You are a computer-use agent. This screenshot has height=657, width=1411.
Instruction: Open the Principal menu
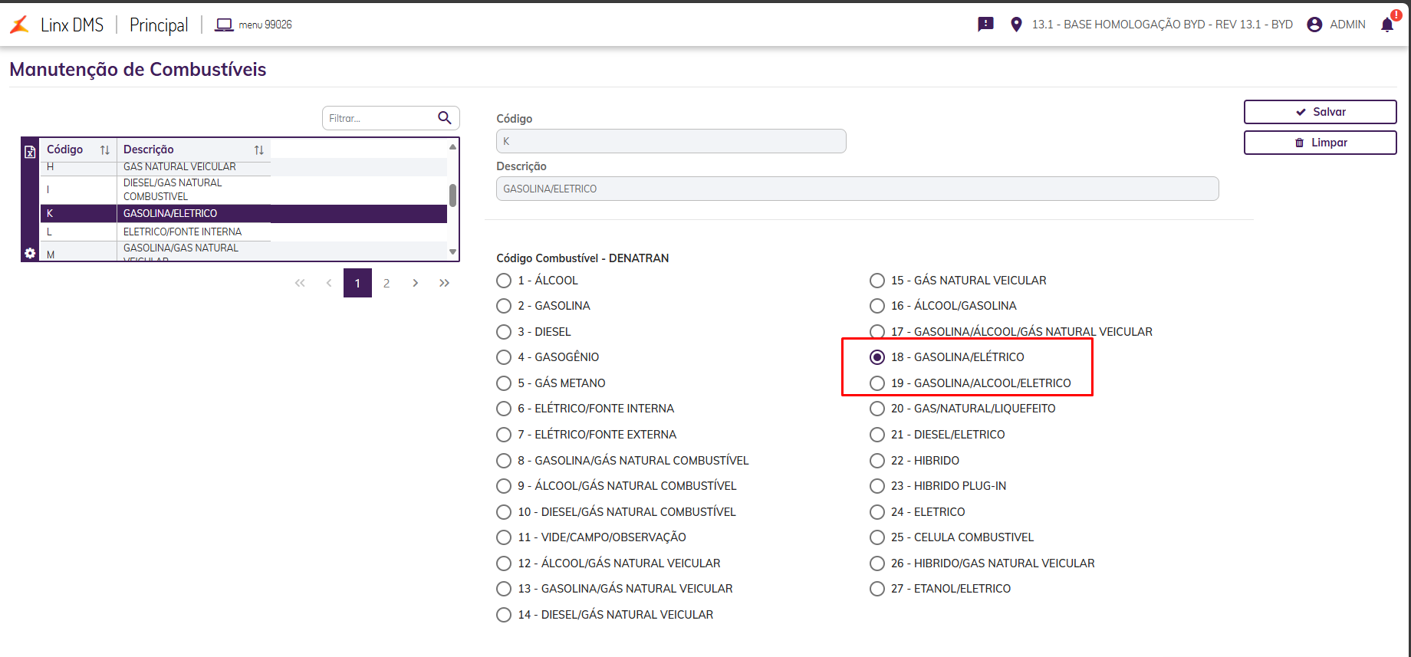(x=159, y=25)
